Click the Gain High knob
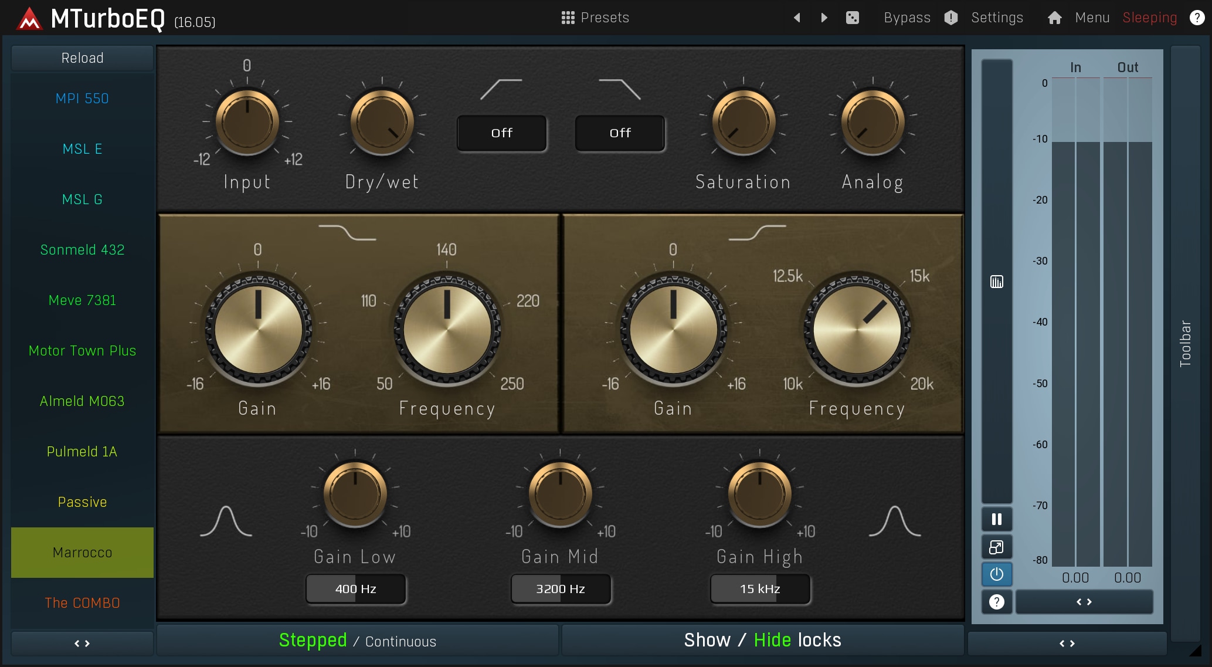The height and width of the screenshot is (667, 1212). point(759,494)
